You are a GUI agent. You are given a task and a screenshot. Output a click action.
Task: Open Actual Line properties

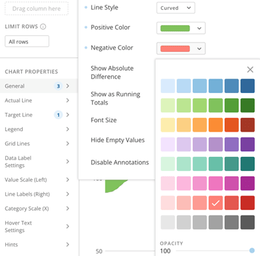coord(39,100)
